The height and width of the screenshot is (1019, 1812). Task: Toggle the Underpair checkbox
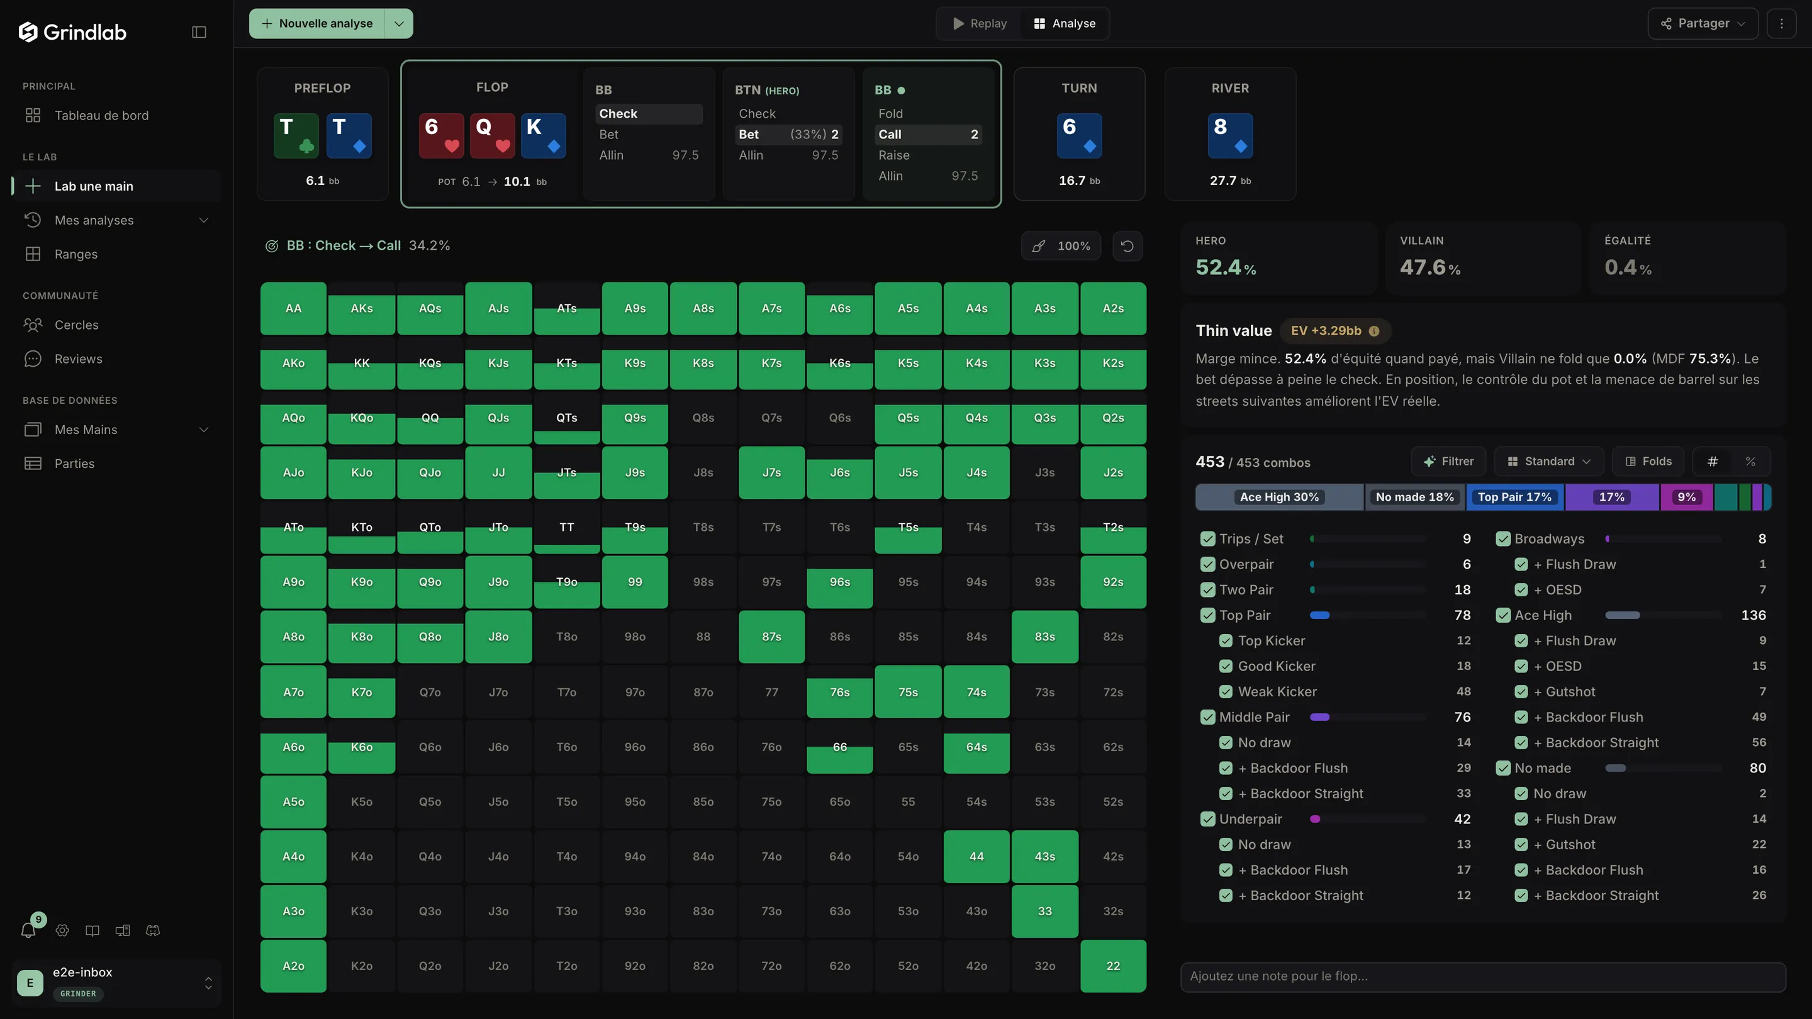point(1208,818)
